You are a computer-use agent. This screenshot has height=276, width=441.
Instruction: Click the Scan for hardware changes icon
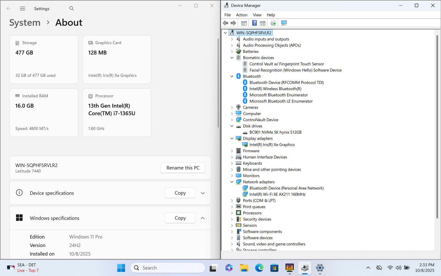(x=284, y=23)
